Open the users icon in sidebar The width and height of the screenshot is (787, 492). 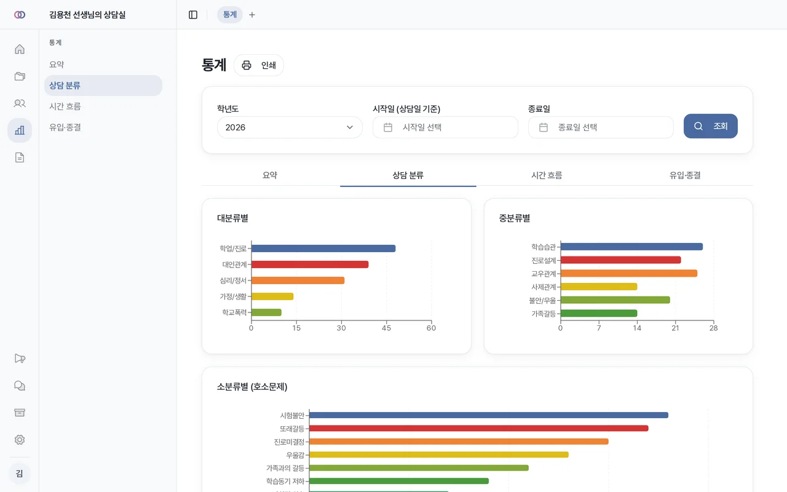(x=20, y=103)
